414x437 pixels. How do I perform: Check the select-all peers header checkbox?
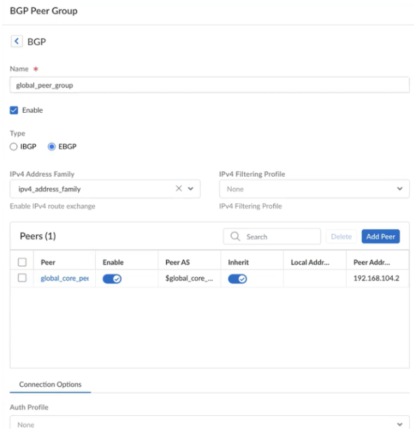pos(22,262)
